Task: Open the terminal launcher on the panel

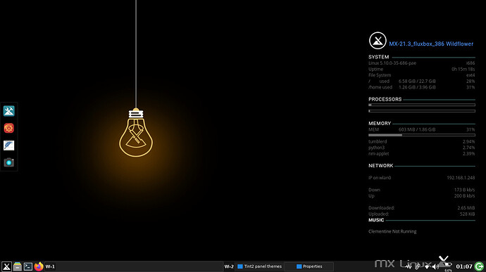Action: [x=28, y=266]
